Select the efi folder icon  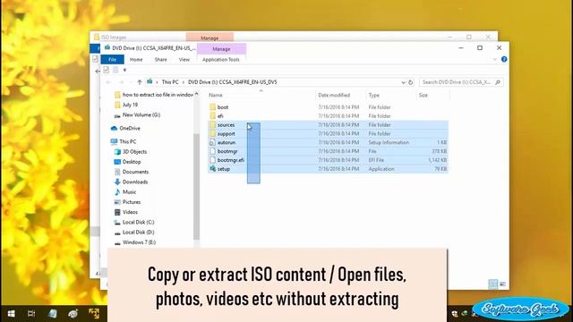click(x=213, y=115)
